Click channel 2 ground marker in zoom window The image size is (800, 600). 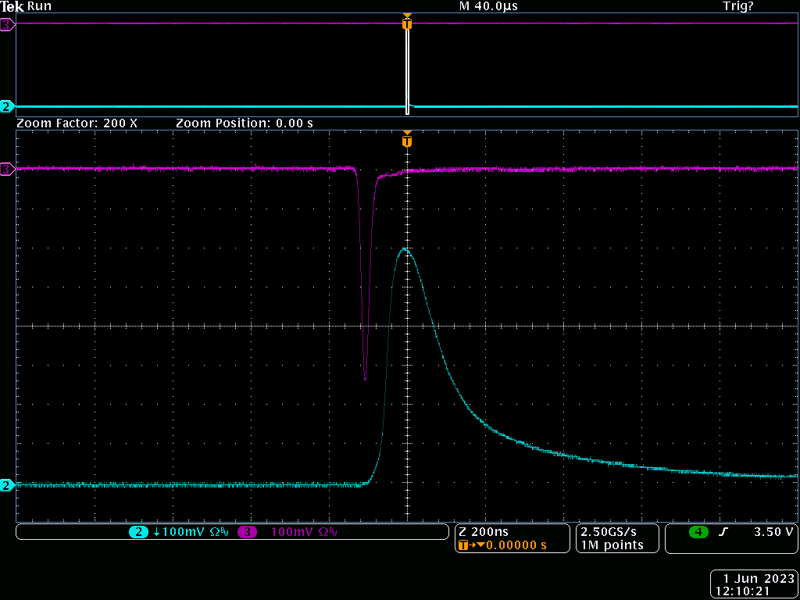pyautogui.click(x=8, y=485)
